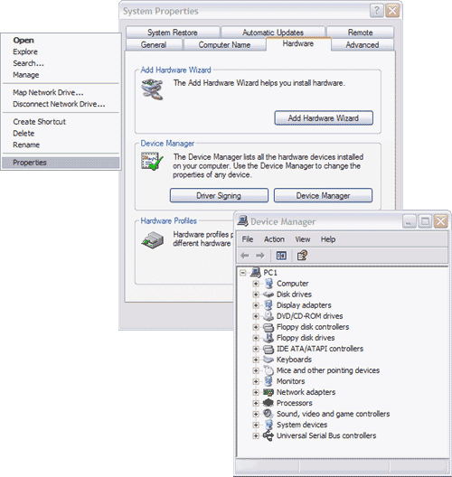This screenshot has width=452, height=477.
Task: Click the Keyboards device icon
Action: pos(268,360)
